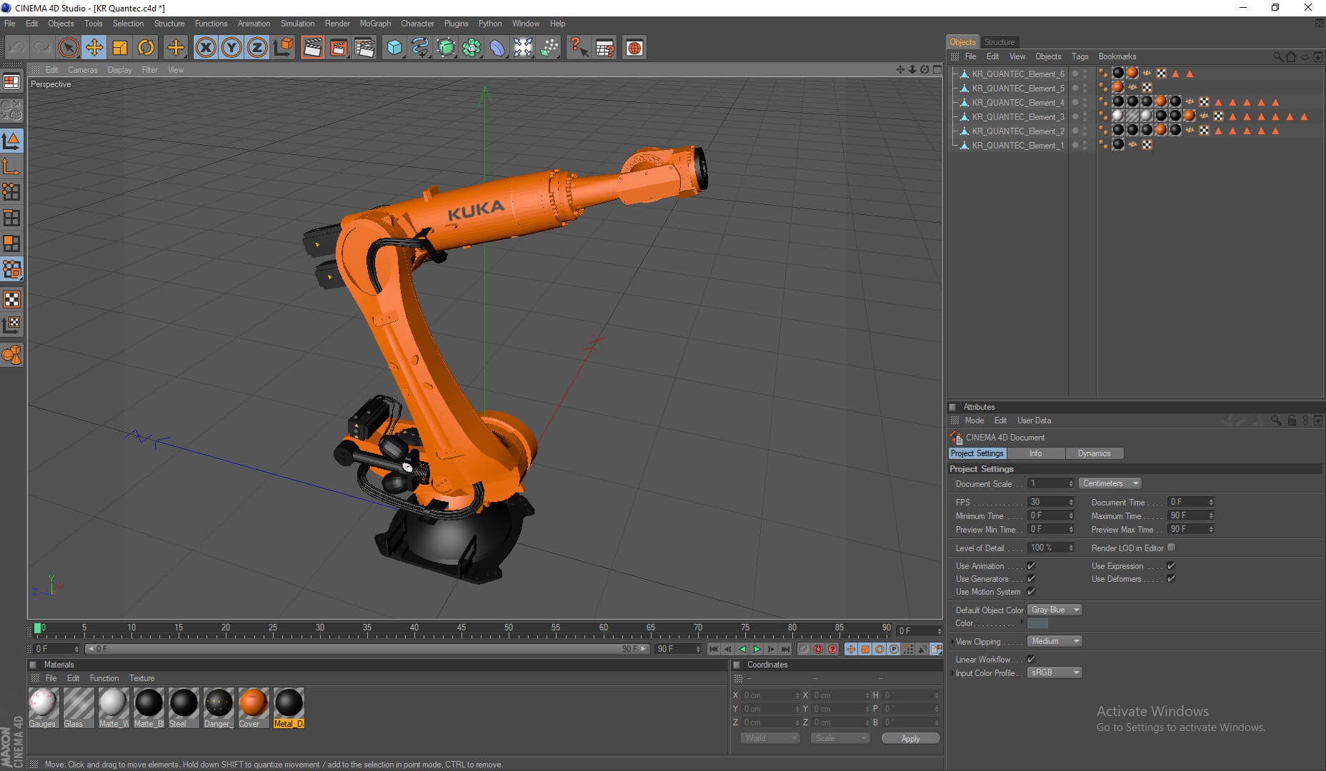The width and height of the screenshot is (1326, 771).
Task: Click the Undo arrow icon
Action: pyautogui.click(x=17, y=48)
